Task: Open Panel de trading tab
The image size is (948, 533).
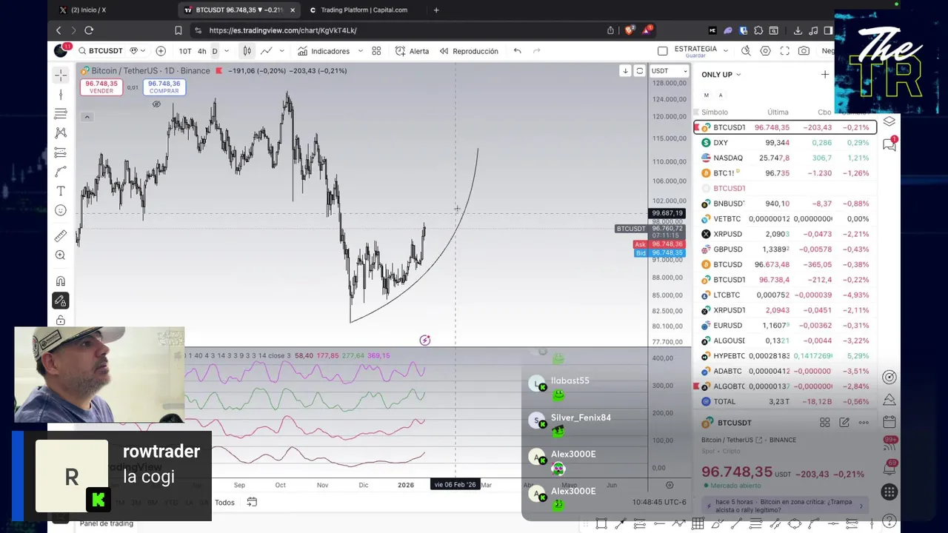Action: [x=107, y=523]
